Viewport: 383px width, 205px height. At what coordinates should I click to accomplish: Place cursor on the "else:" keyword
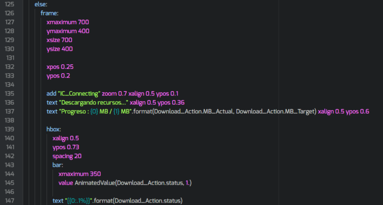pos(41,4)
